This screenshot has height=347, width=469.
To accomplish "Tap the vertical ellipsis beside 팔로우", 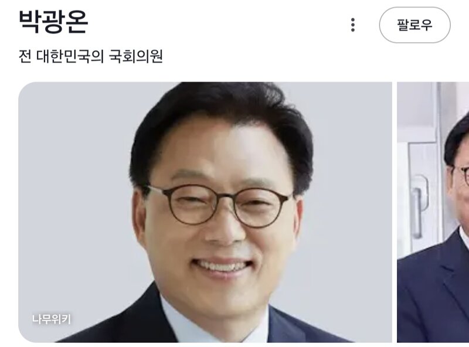I will point(353,25).
